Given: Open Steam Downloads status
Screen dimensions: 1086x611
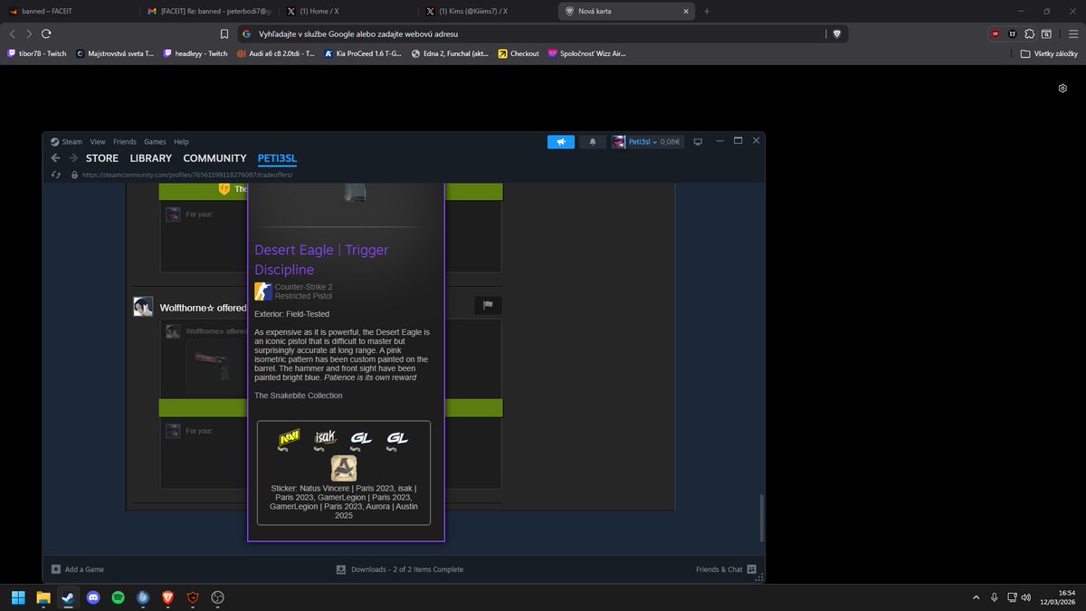Looking at the screenshot, I should click(x=400, y=569).
